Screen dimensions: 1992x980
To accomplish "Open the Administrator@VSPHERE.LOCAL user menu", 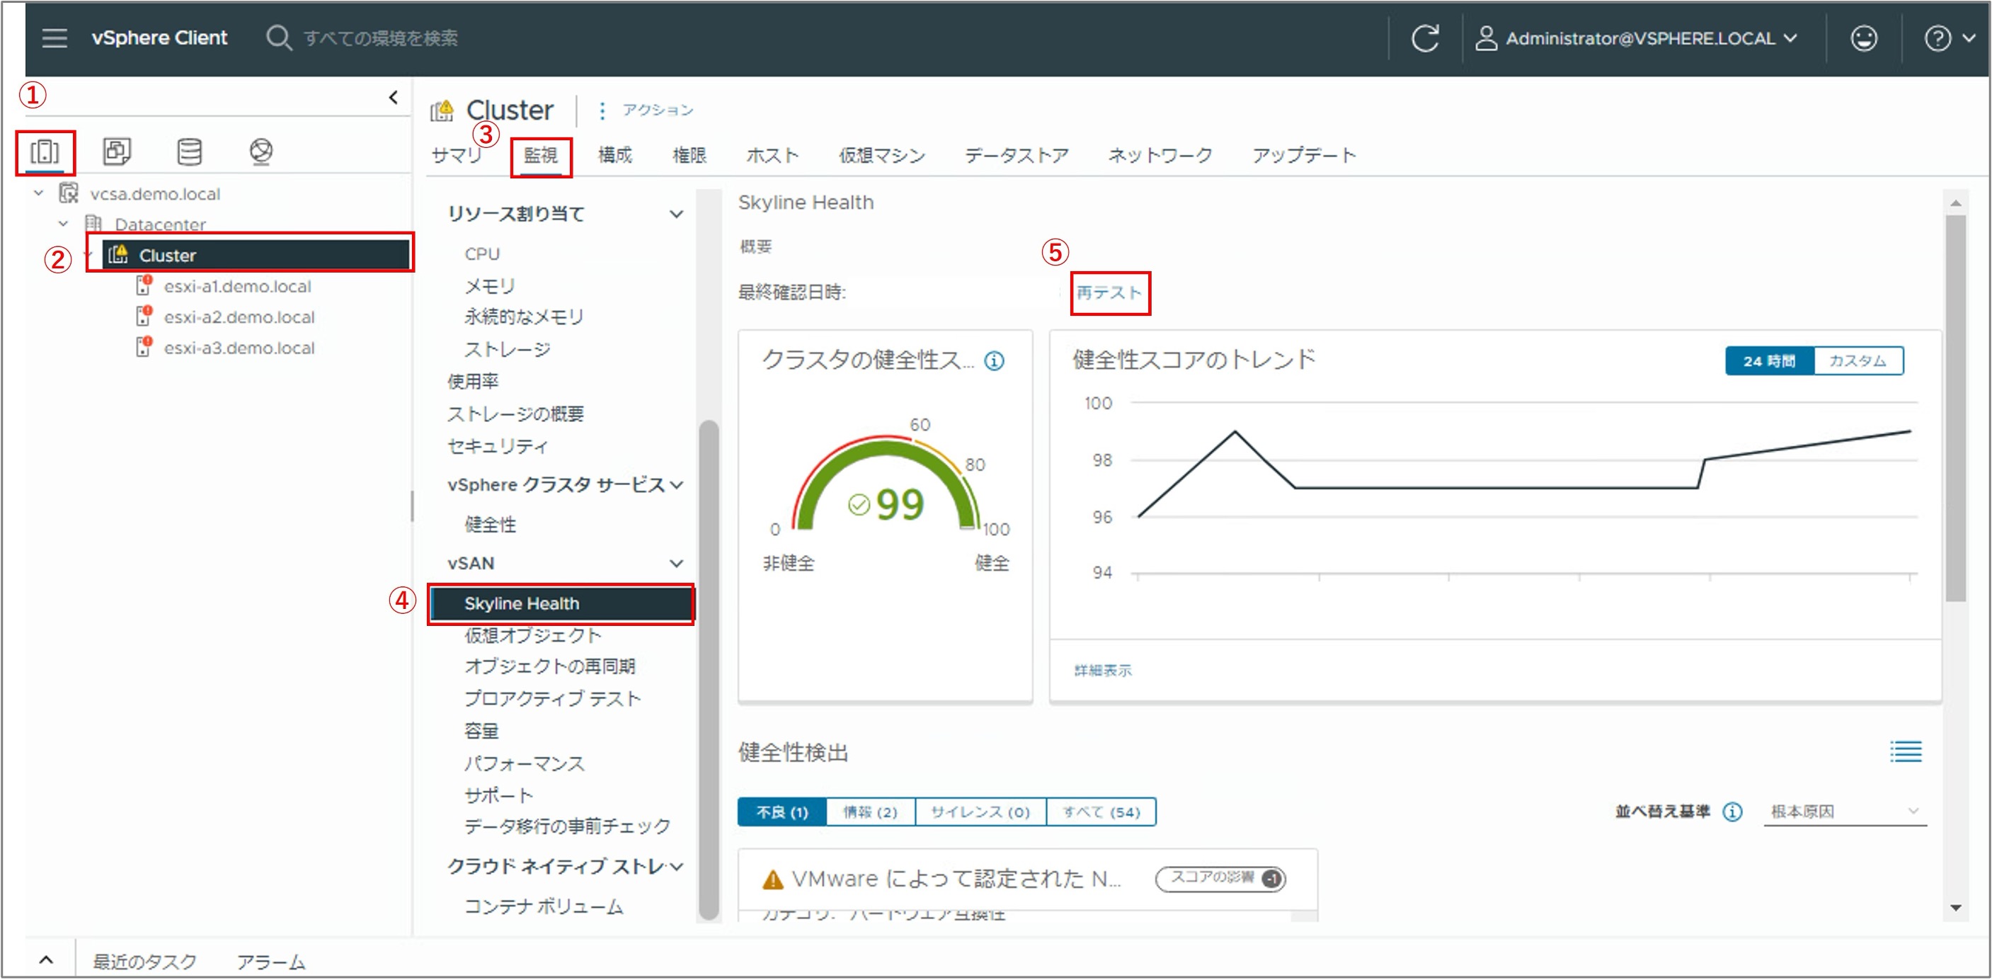I will (1637, 38).
